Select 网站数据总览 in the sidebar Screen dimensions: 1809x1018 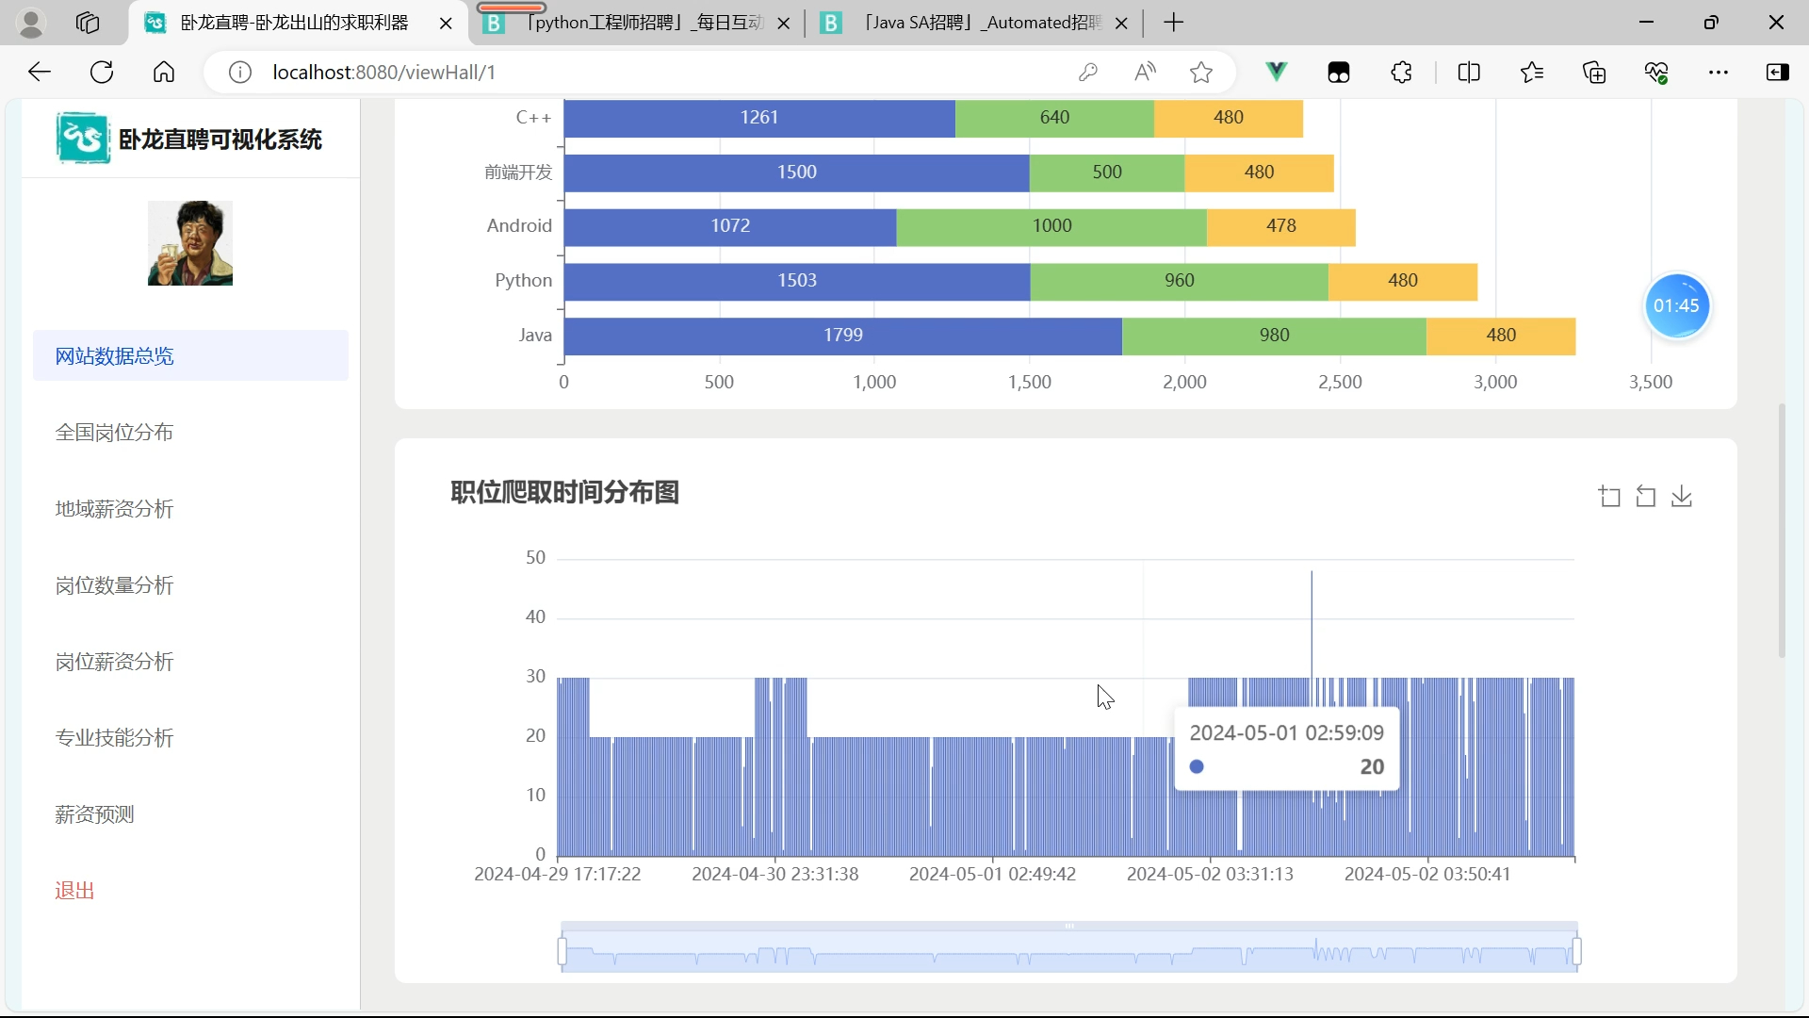click(x=190, y=355)
